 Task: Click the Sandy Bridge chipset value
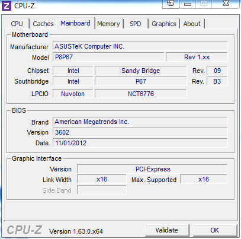click(141, 71)
